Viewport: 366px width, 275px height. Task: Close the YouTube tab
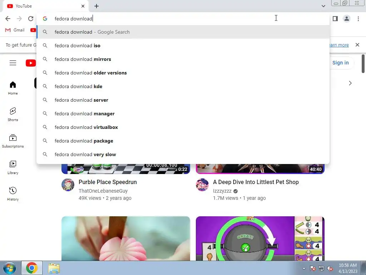click(x=83, y=6)
